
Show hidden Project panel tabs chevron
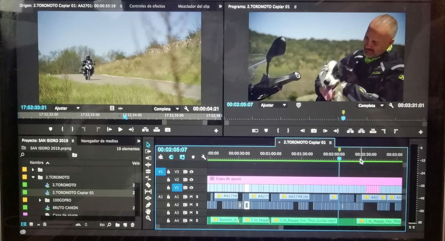tap(139, 141)
